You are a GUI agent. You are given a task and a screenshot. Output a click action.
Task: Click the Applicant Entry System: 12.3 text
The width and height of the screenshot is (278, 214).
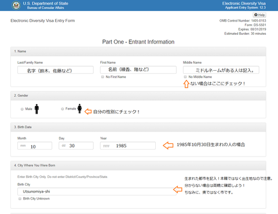pos(246,8)
